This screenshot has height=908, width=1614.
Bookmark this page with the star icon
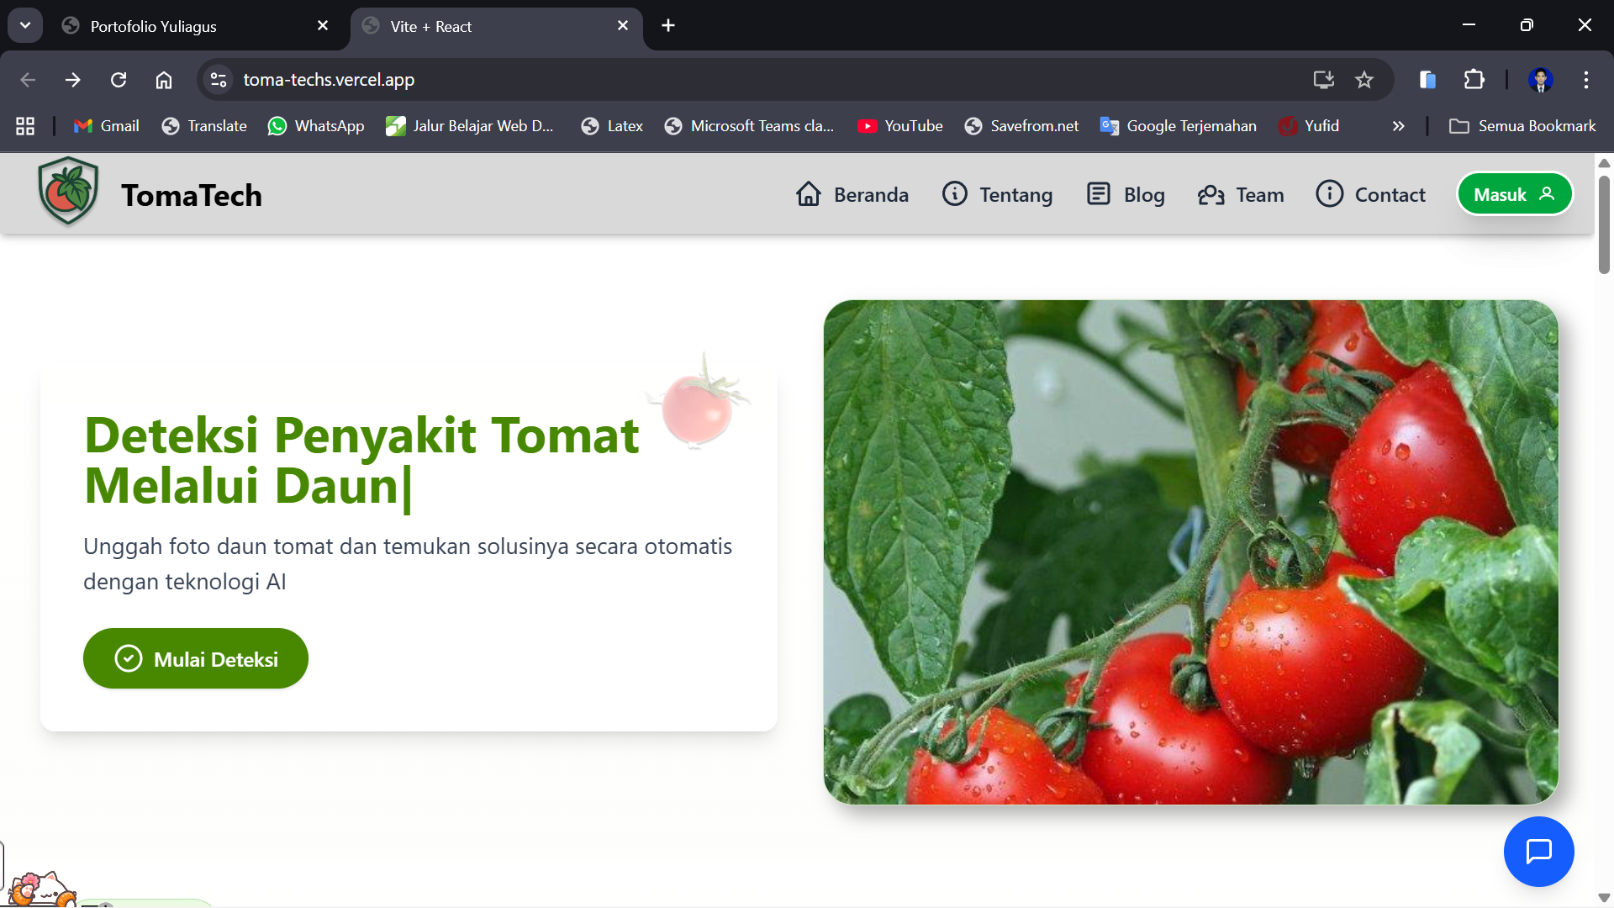coord(1364,79)
